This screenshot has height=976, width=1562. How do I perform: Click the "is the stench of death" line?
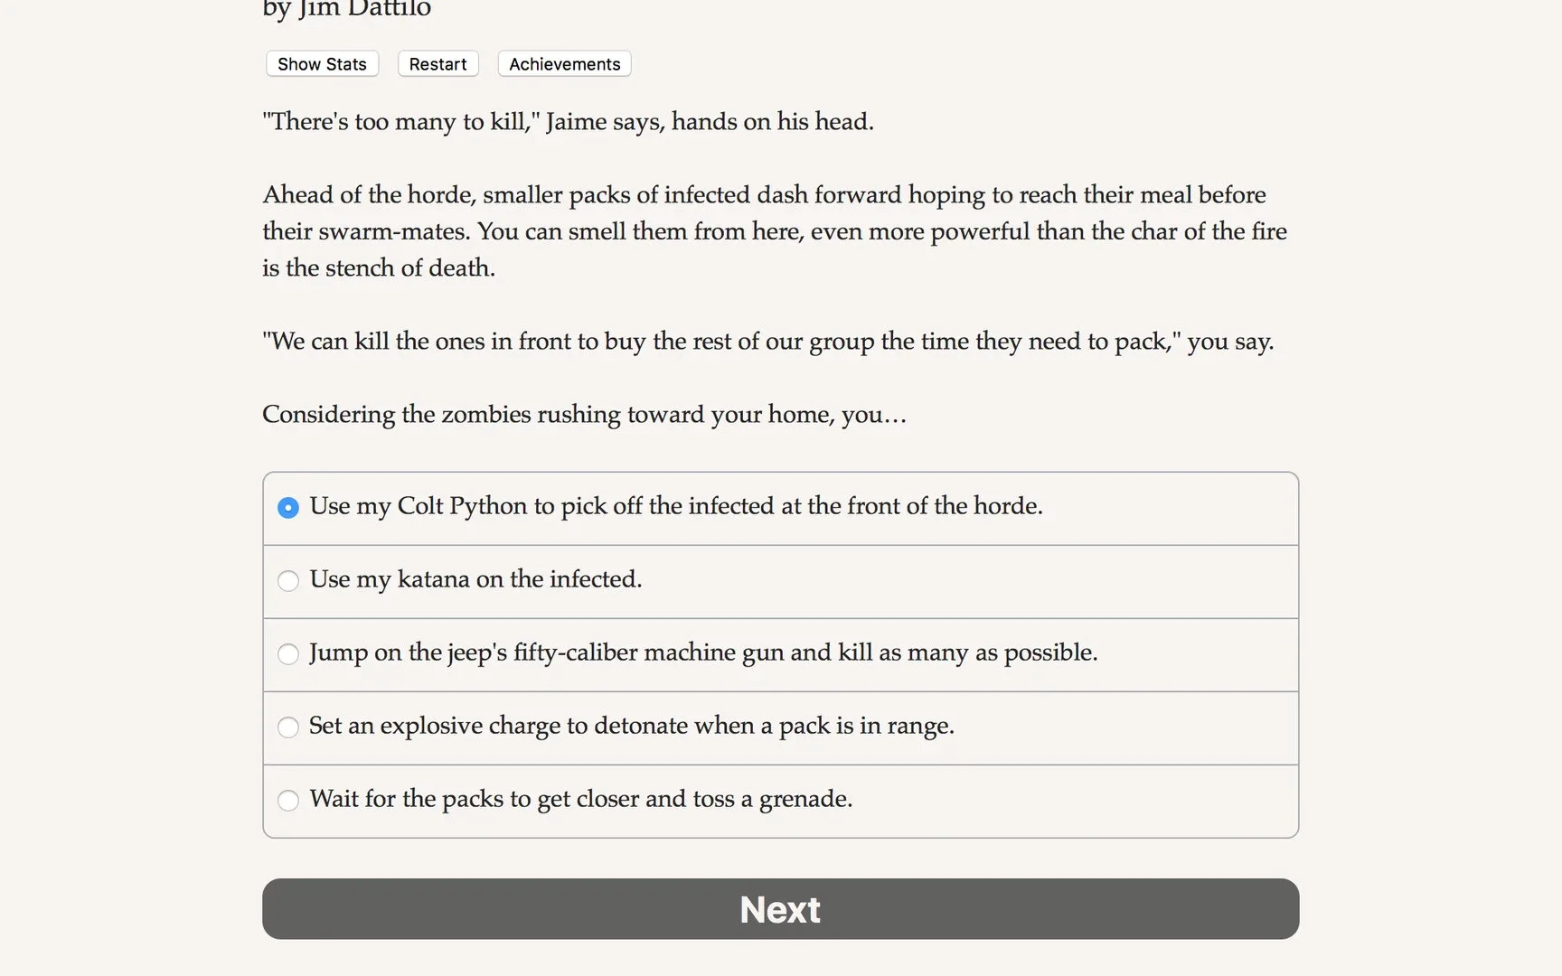pyautogui.click(x=379, y=268)
